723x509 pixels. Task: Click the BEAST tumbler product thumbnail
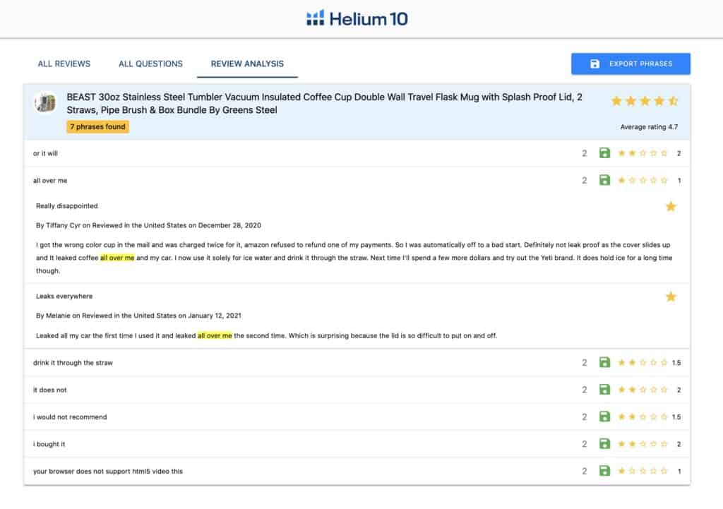click(x=45, y=102)
